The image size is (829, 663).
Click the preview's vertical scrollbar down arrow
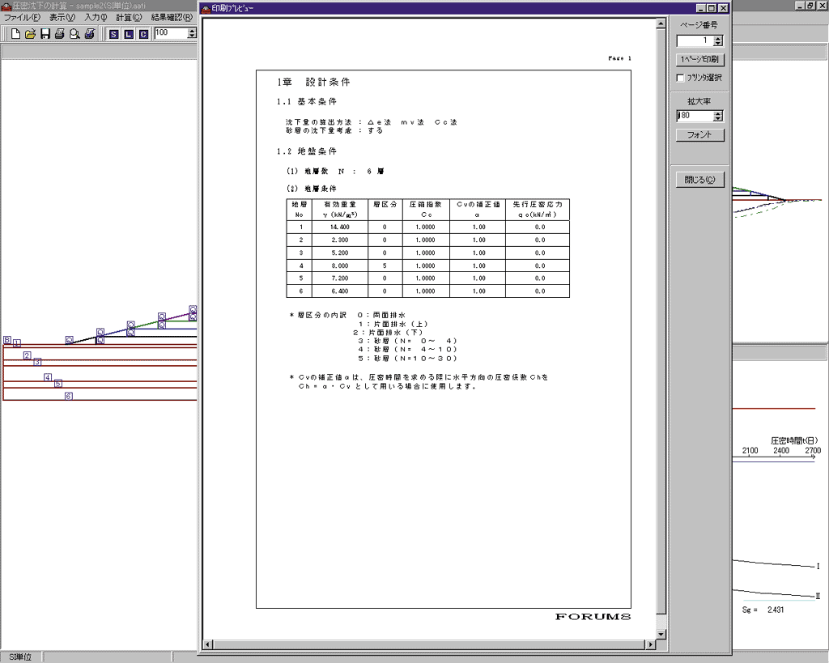(661, 634)
